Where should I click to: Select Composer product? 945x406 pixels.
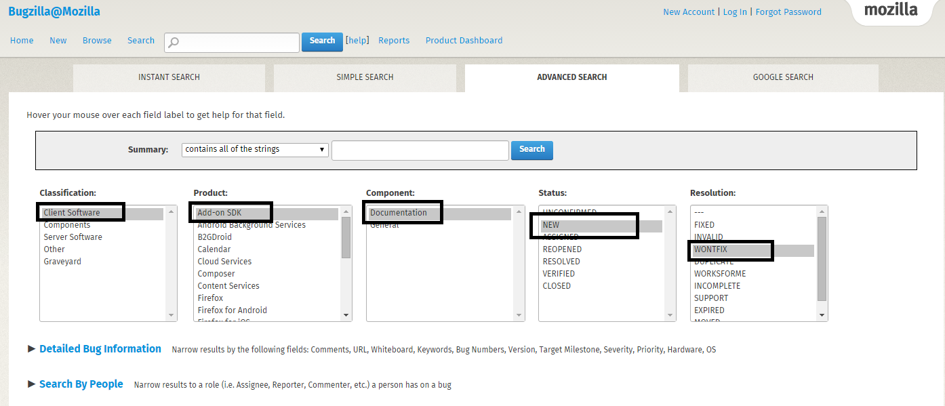tap(266, 274)
